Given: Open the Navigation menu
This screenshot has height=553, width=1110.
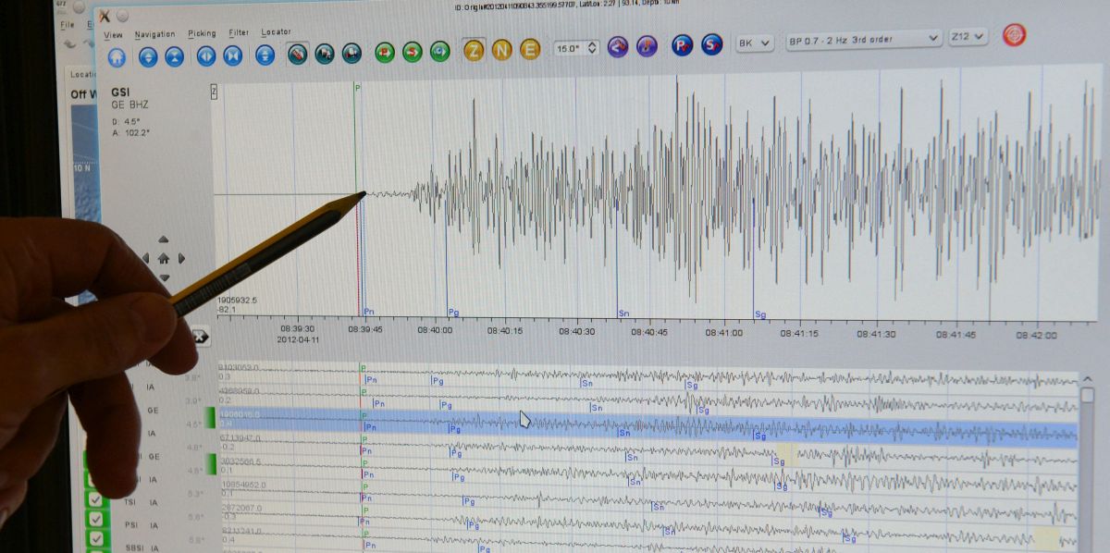Looking at the screenshot, I should point(154,34).
